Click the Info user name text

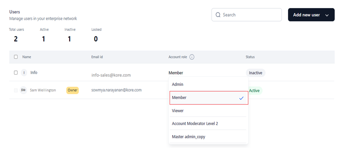pyautogui.click(x=34, y=73)
